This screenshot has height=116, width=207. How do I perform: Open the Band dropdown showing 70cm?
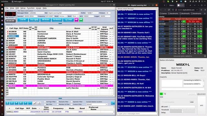pyautogui.click(x=78, y=16)
